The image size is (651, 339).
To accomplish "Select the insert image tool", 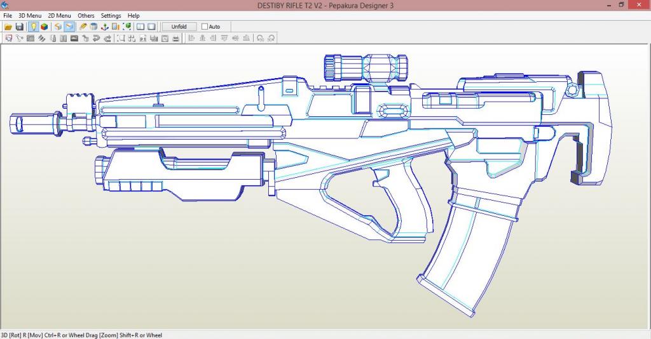I will pyautogui.click(x=74, y=38).
